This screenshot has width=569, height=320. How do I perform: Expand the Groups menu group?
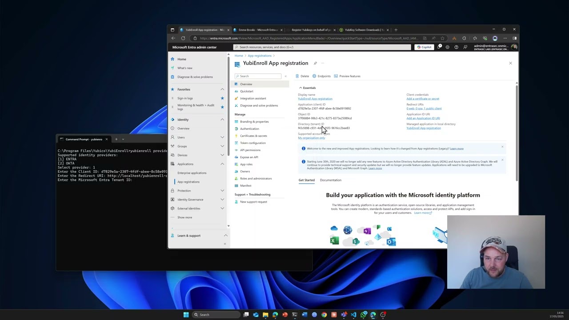coord(222,146)
